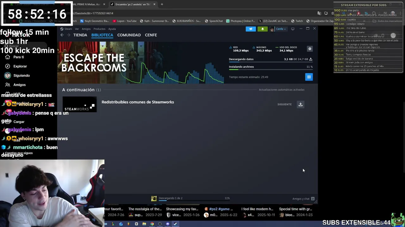Open the BIBLIOTECA tab
This screenshot has height=227, width=405.
pos(102,35)
